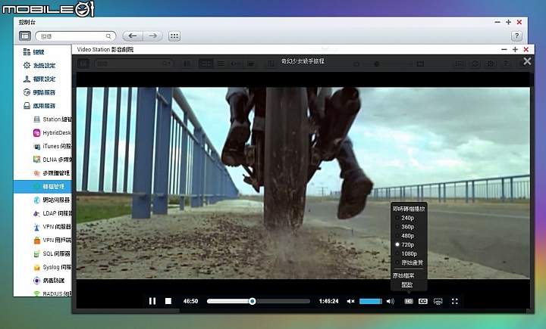This screenshot has width=546, height=329.
Task: Open Network Services 網路服務 in sidebar
Action: [x=39, y=92]
